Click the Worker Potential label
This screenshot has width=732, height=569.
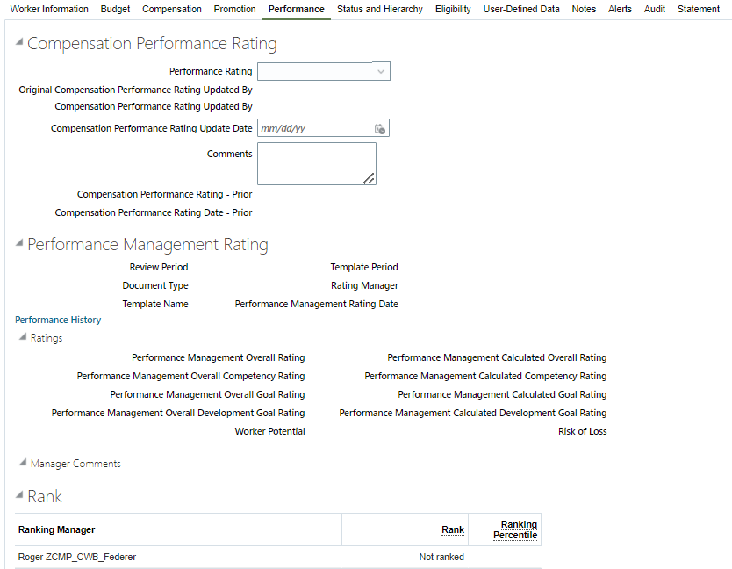(x=269, y=431)
